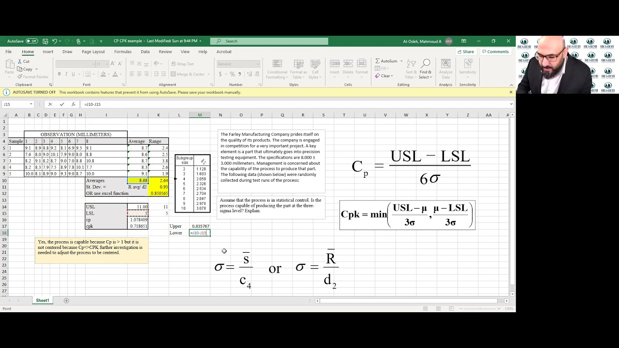619x348 pixels.
Task: Select the Sheet1 tab
Action: coord(43,301)
